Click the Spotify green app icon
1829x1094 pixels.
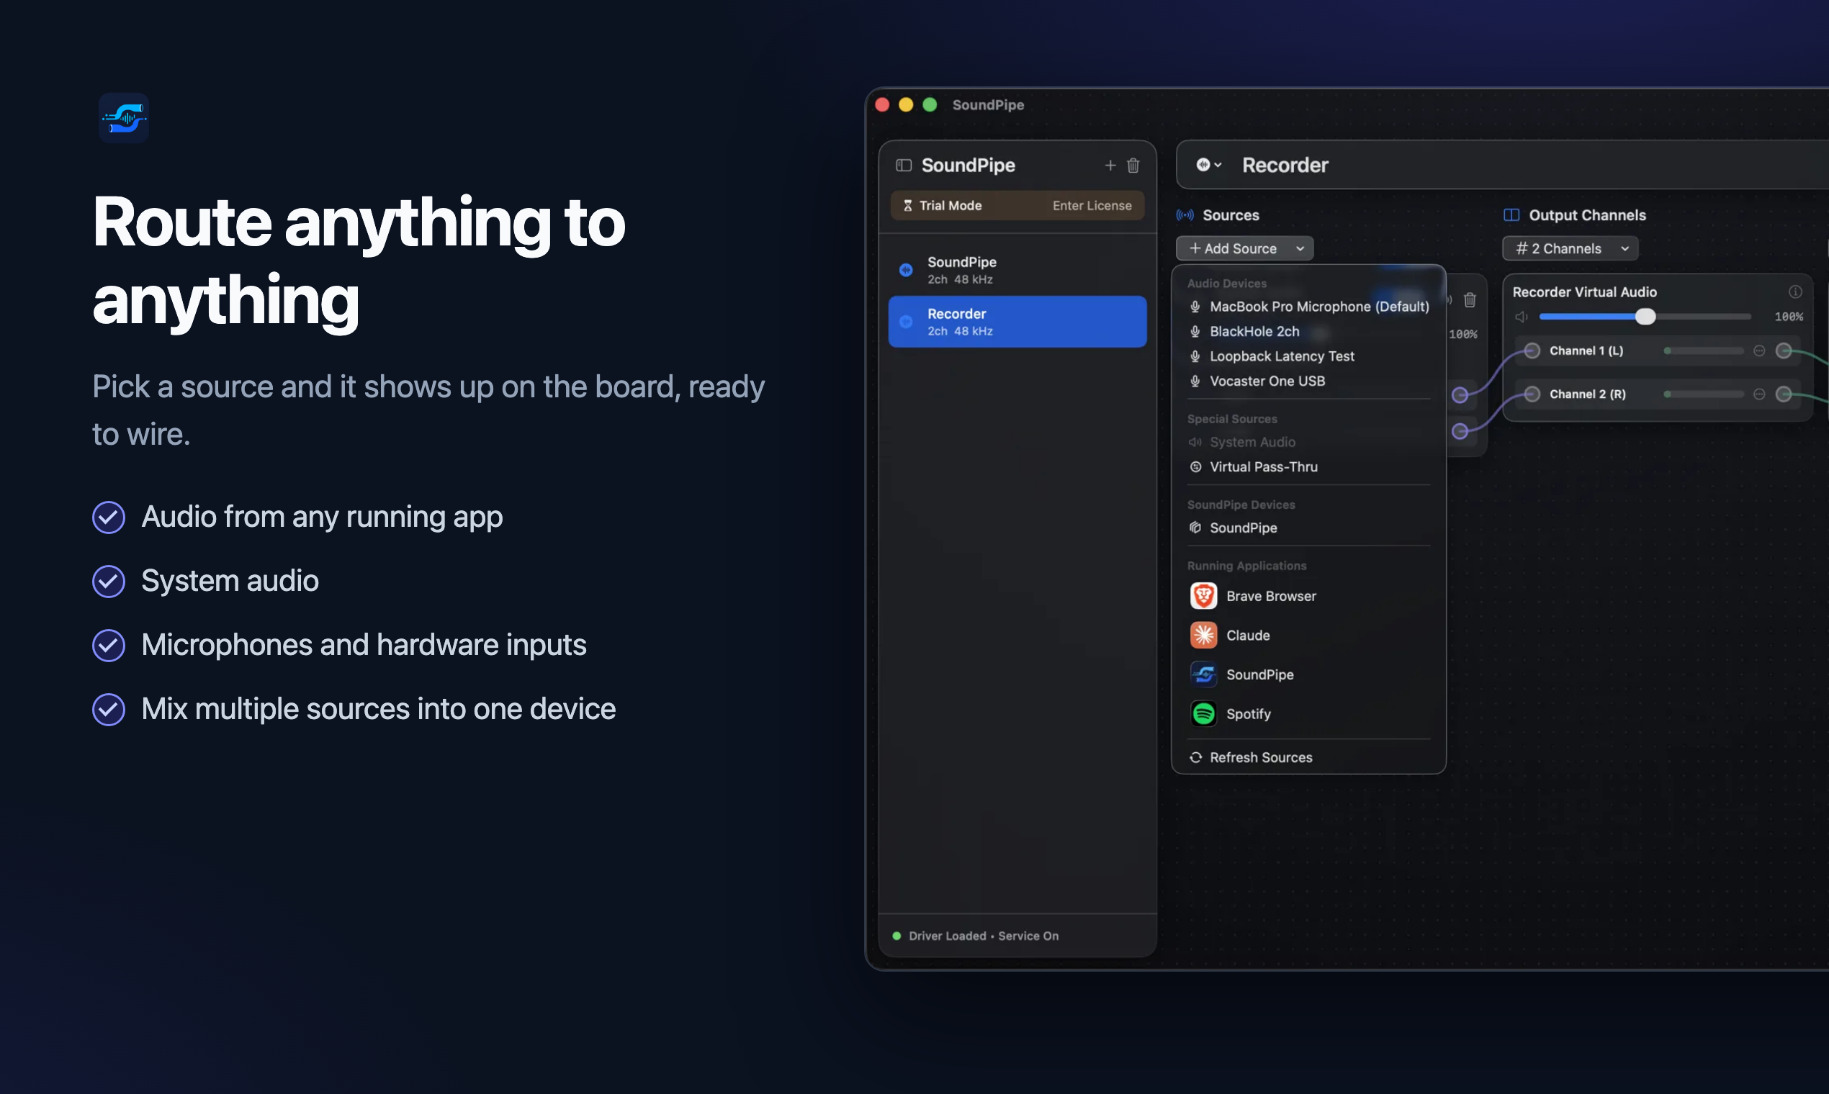(x=1203, y=713)
